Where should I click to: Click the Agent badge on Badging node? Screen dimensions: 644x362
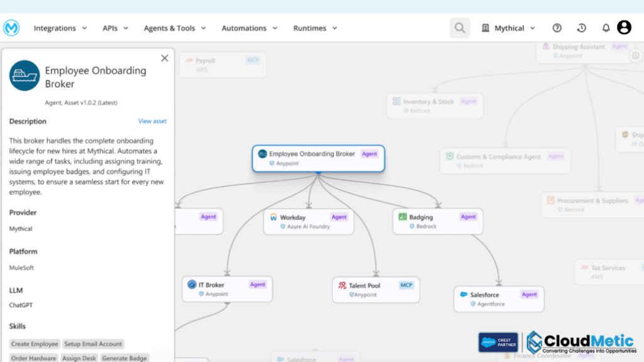coord(468,217)
